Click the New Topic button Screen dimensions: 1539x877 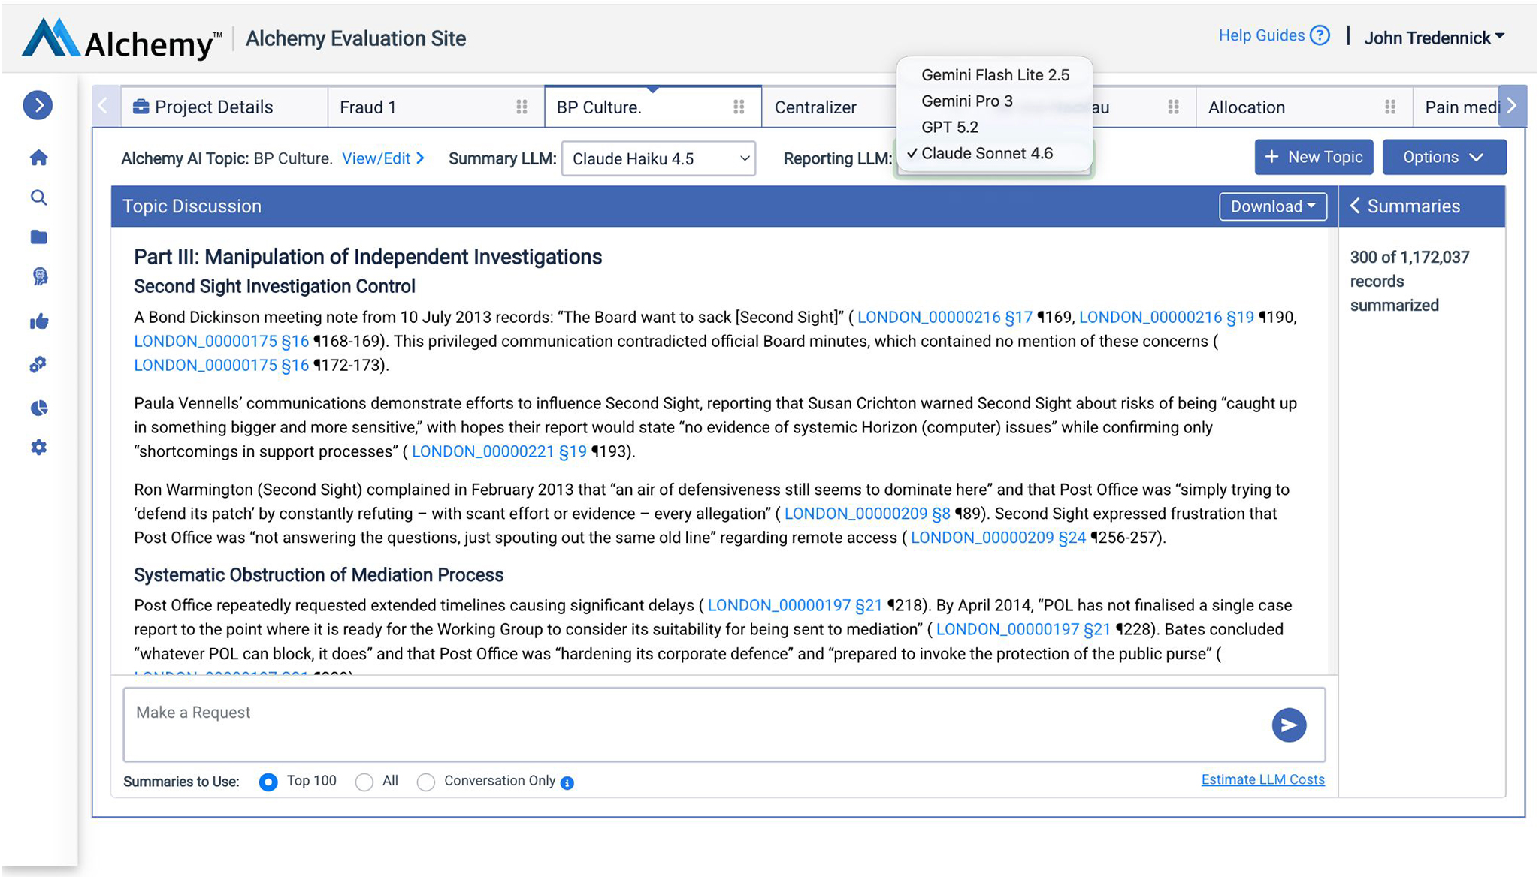pos(1313,158)
